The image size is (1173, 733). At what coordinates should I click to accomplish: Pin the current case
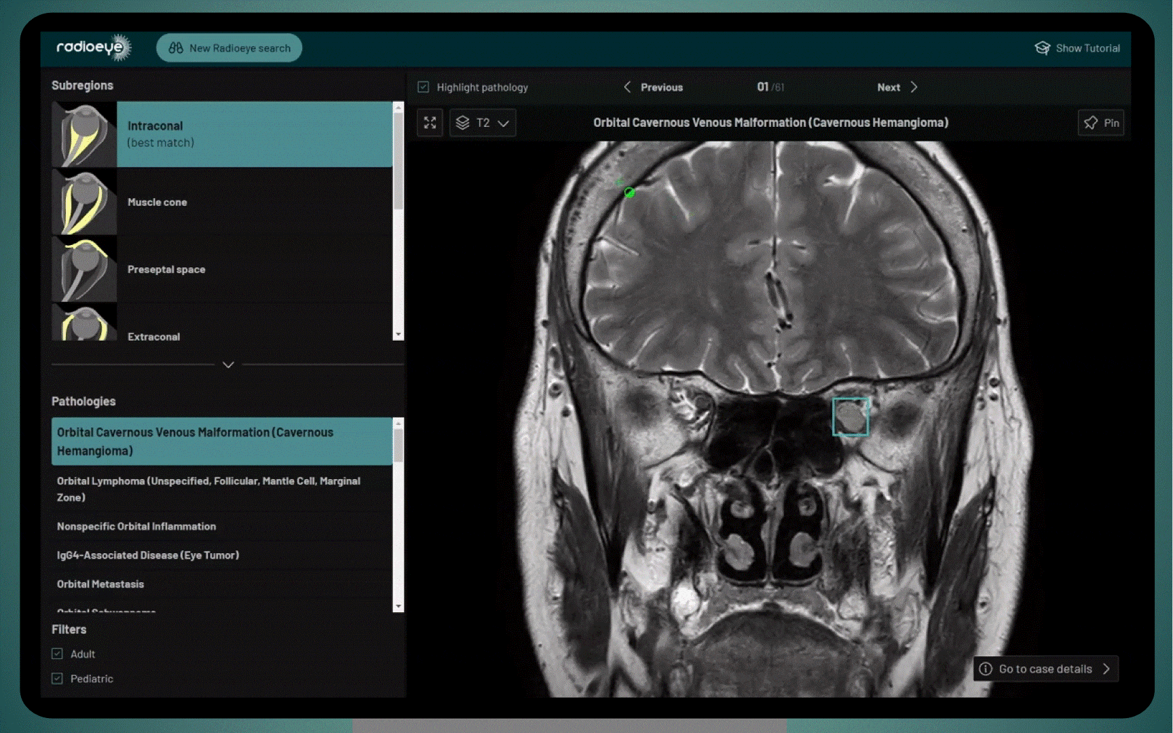(x=1101, y=123)
